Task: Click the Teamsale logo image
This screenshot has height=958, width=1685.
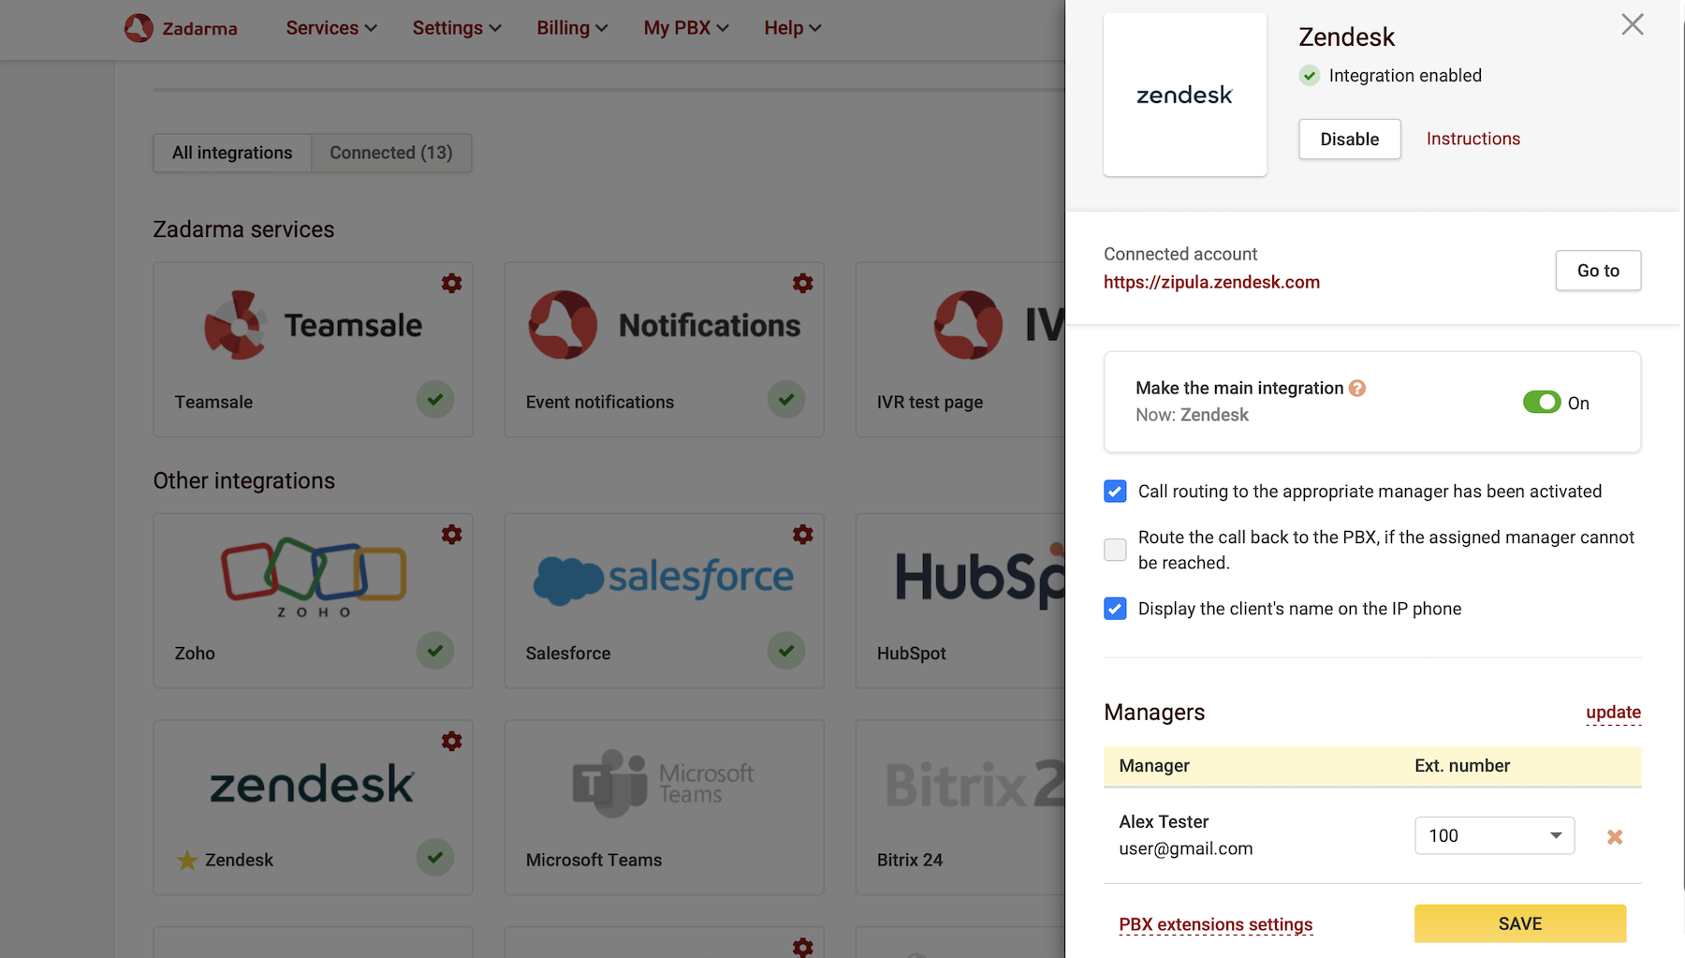Action: click(314, 325)
